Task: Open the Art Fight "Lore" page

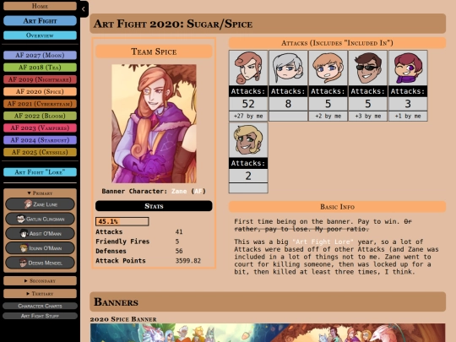Action: pyautogui.click(x=41, y=172)
